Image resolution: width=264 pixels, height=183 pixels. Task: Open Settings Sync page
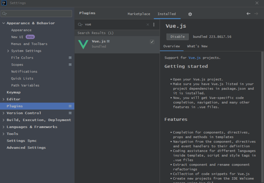coord(22,141)
